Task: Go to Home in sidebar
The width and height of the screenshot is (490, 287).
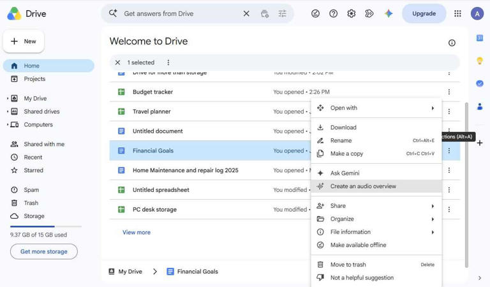Action: click(x=48, y=66)
